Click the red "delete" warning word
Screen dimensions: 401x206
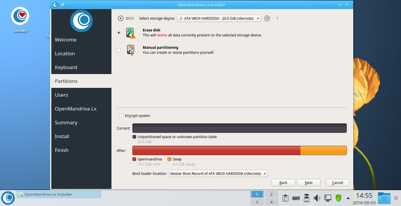162,35
